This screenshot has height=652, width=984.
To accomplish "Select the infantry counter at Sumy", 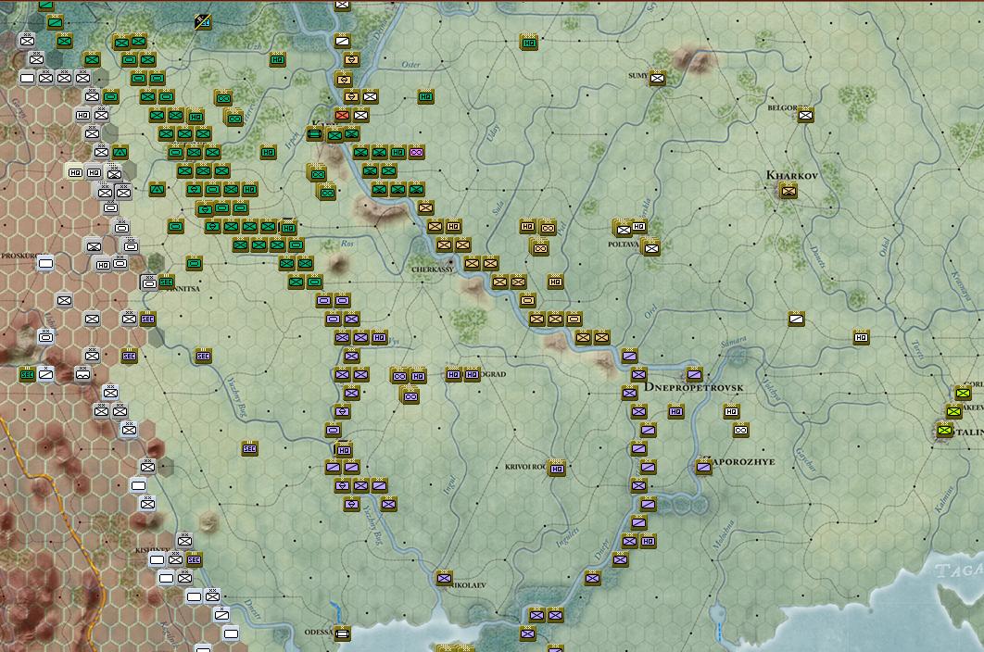I will click(657, 79).
